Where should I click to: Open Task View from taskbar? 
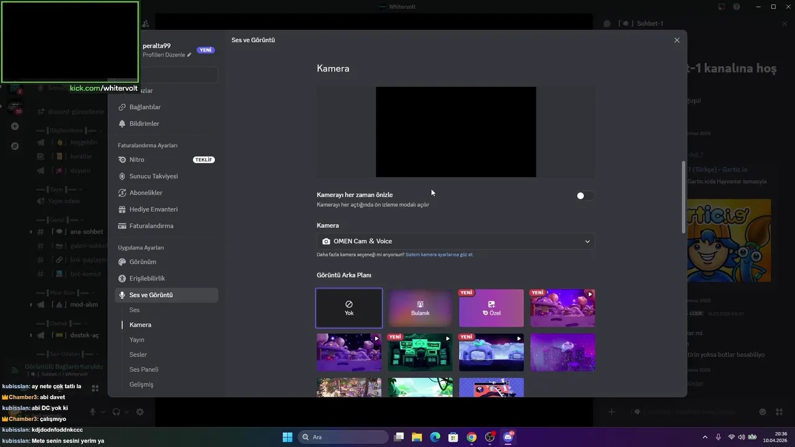point(399,437)
